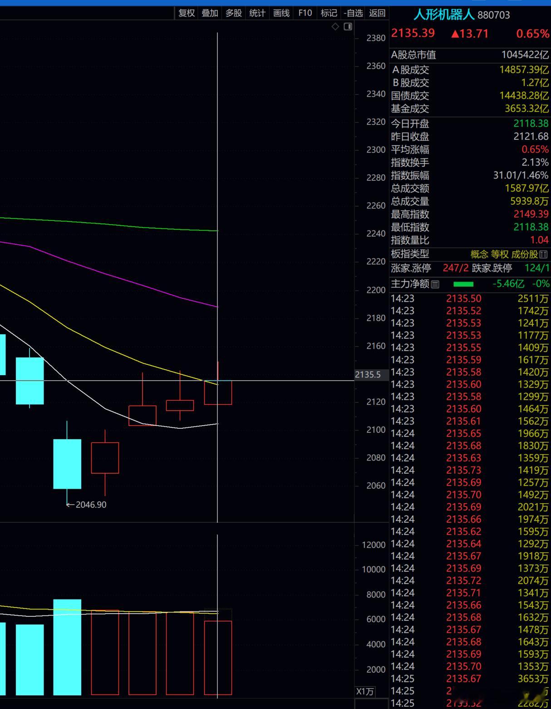This screenshot has height=709, width=551.
Task: Click the 2380 price axis label
Action: 376,38
